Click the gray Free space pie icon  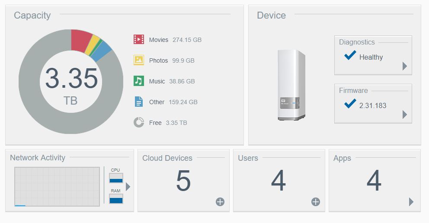139,122
